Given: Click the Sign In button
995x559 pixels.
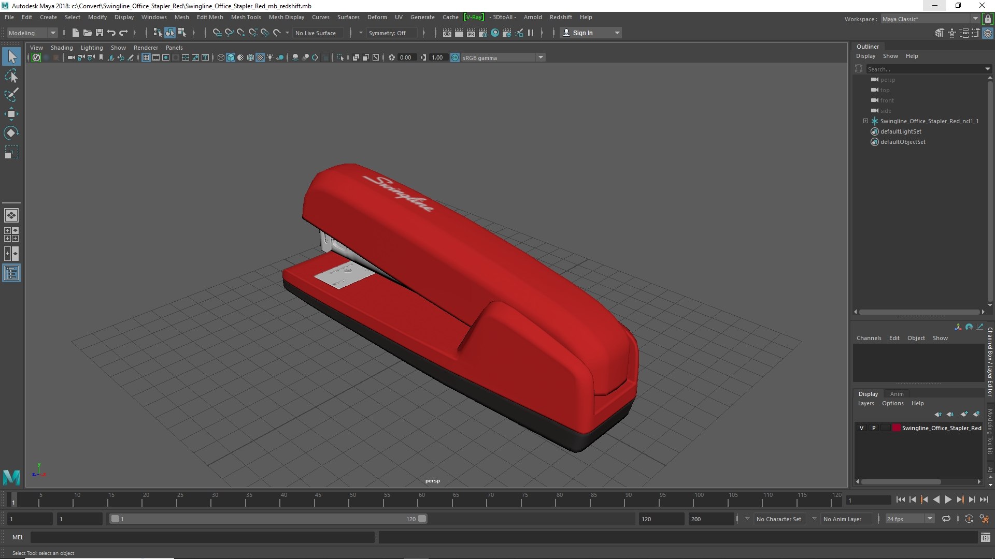Looking at the screenshot, I should click(591, 33).
